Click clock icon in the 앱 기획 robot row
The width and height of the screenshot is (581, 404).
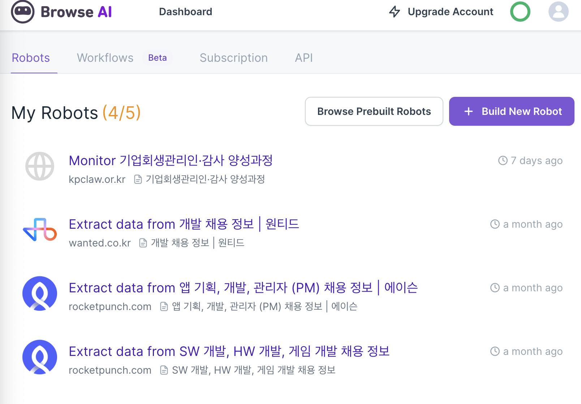495,288
